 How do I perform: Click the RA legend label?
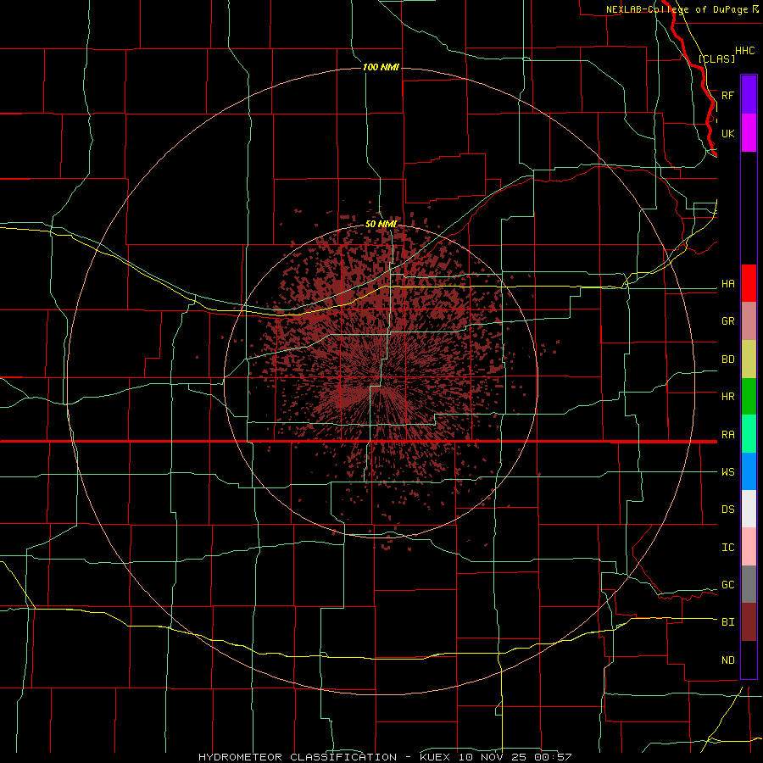pyautogui.click(x=728, y=435)
